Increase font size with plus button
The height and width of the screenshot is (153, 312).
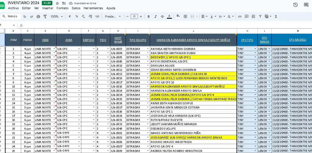[141, 16]
